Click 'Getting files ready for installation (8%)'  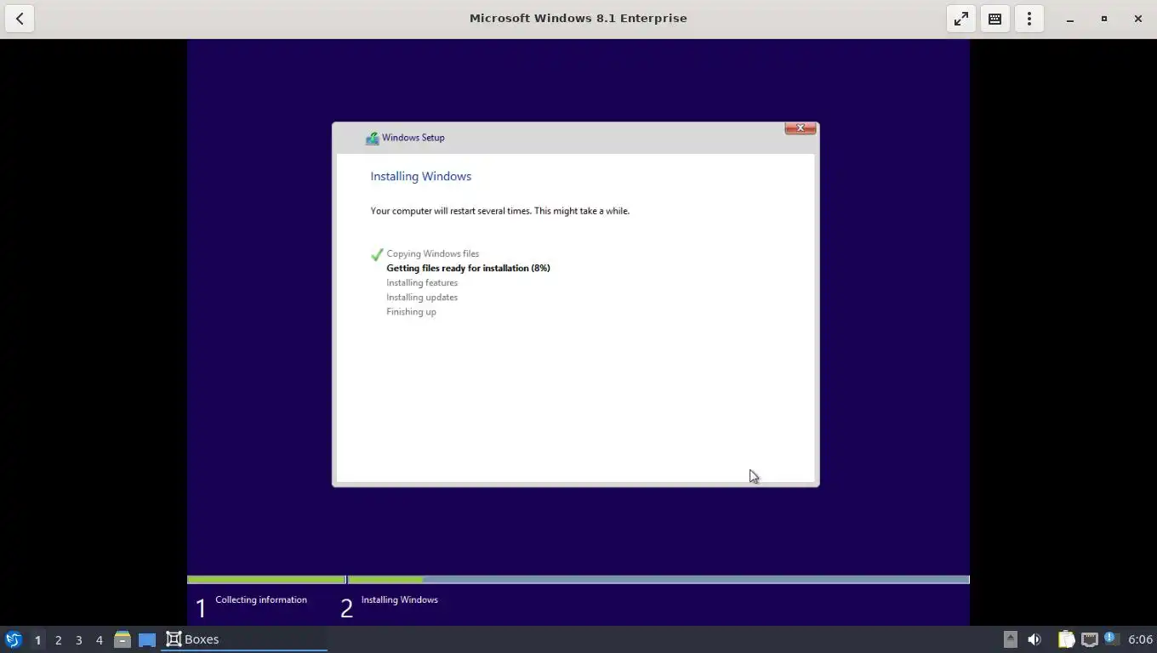(x=468, y=268)
